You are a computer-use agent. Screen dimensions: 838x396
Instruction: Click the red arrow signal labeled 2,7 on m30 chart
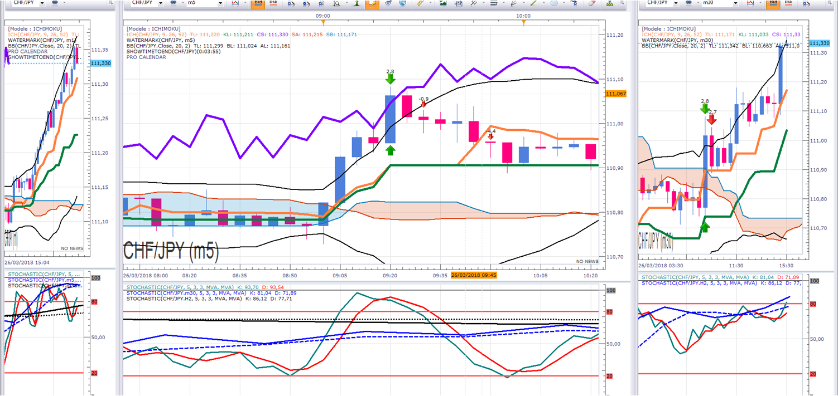click(x=712, y=119)
